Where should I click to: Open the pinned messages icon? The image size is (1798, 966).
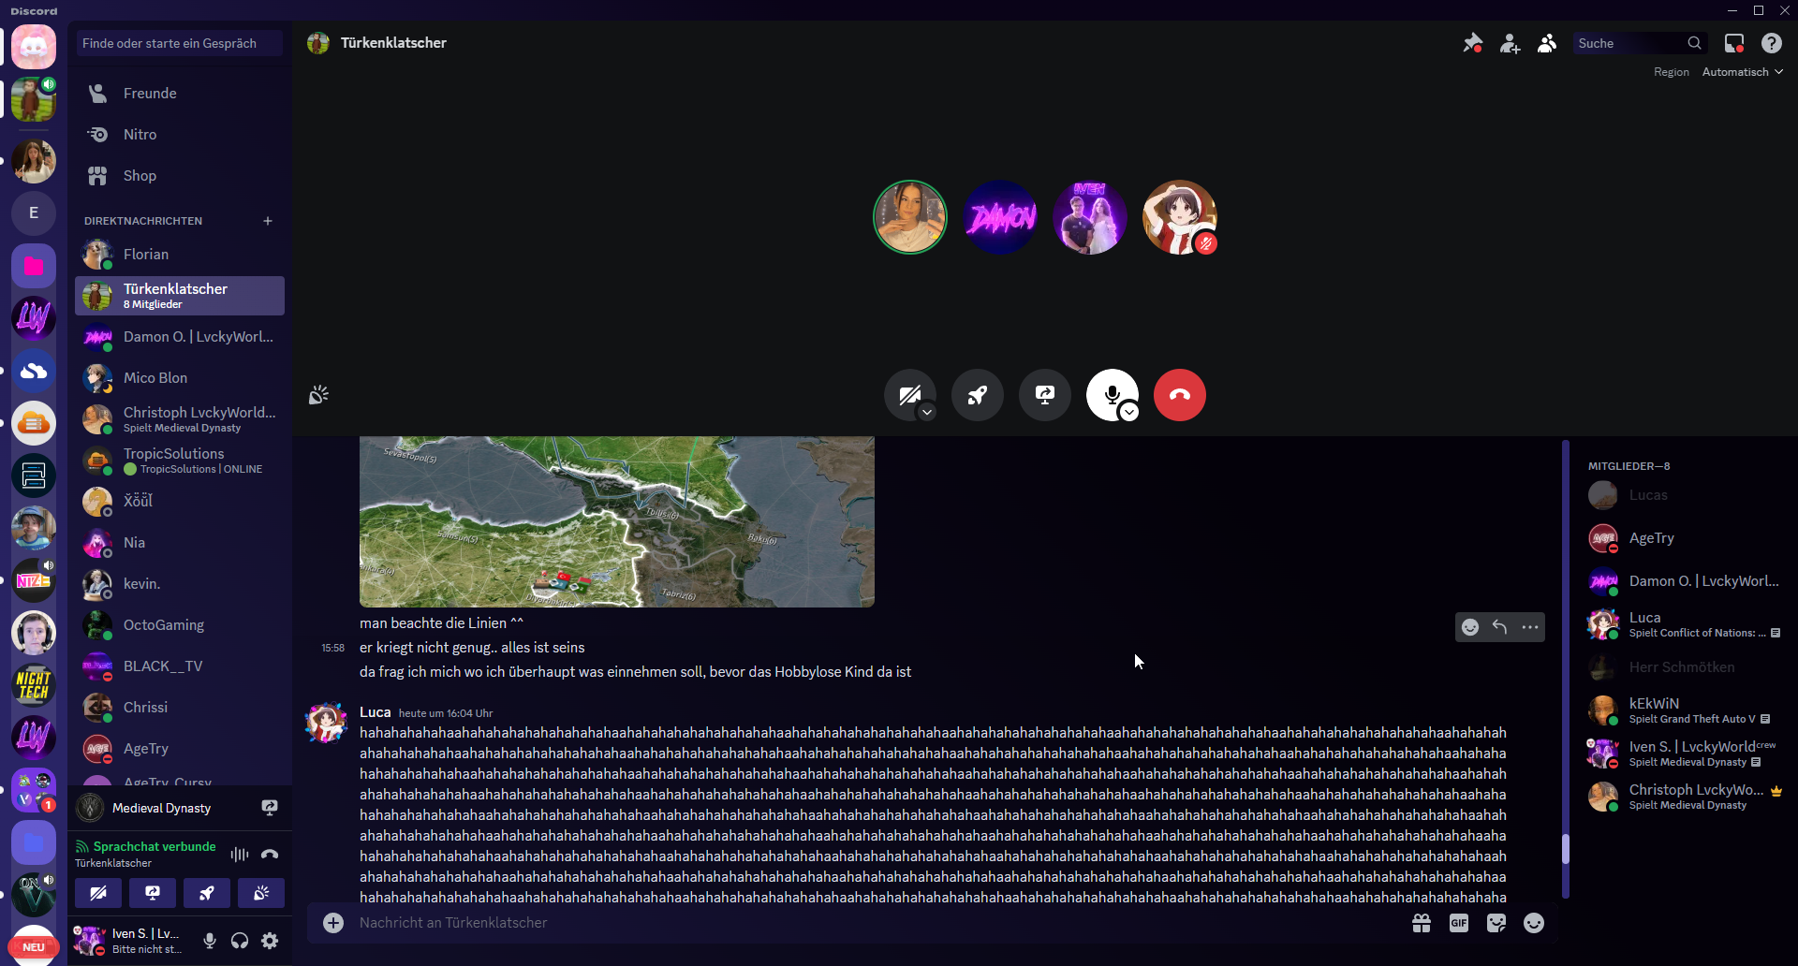[1472, 43]
